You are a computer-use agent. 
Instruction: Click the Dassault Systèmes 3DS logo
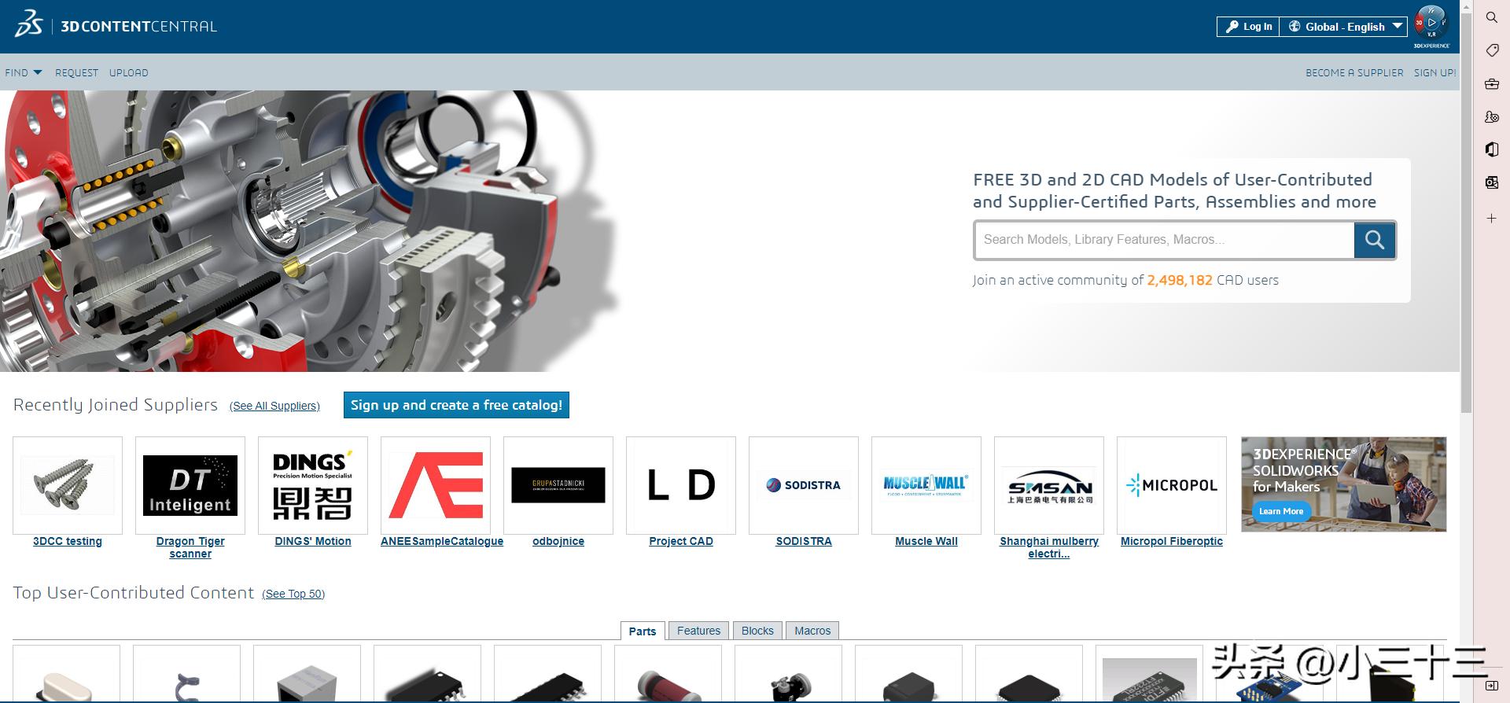click(28, 24)
